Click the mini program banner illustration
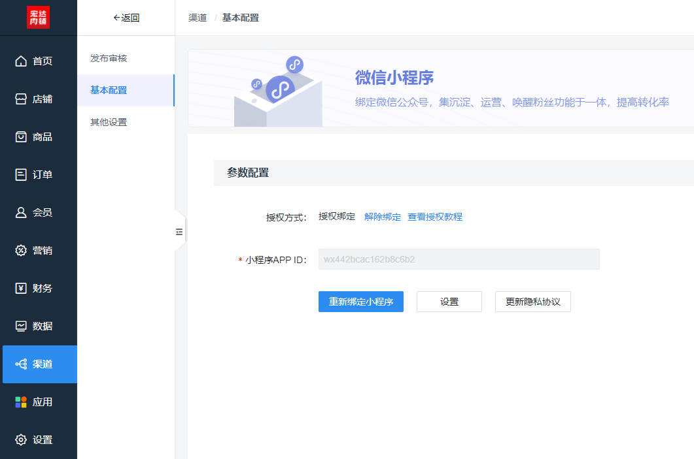Viewport: 694px width, 459px height. 278,91
